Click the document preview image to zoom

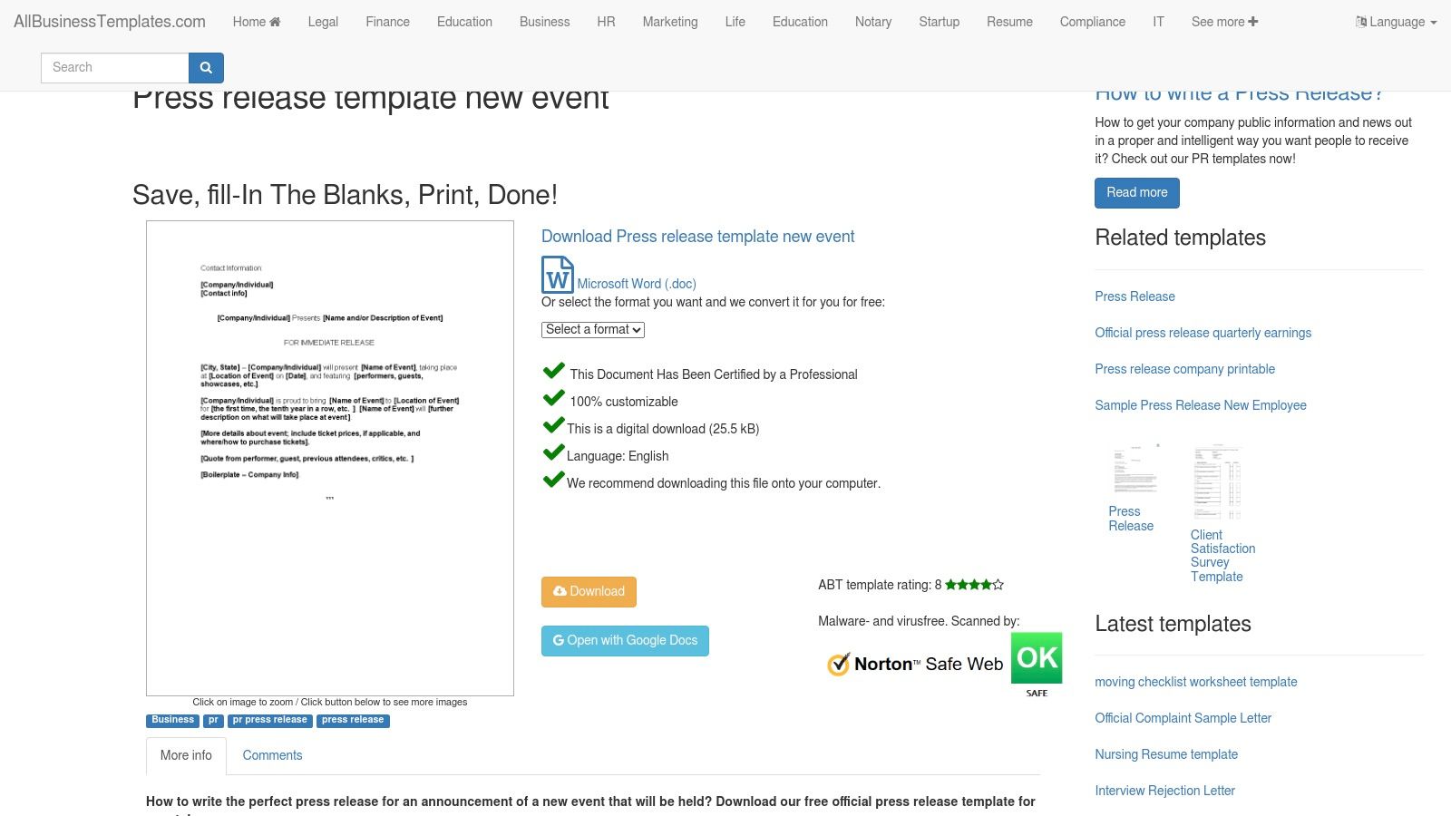tap(330, 458)
